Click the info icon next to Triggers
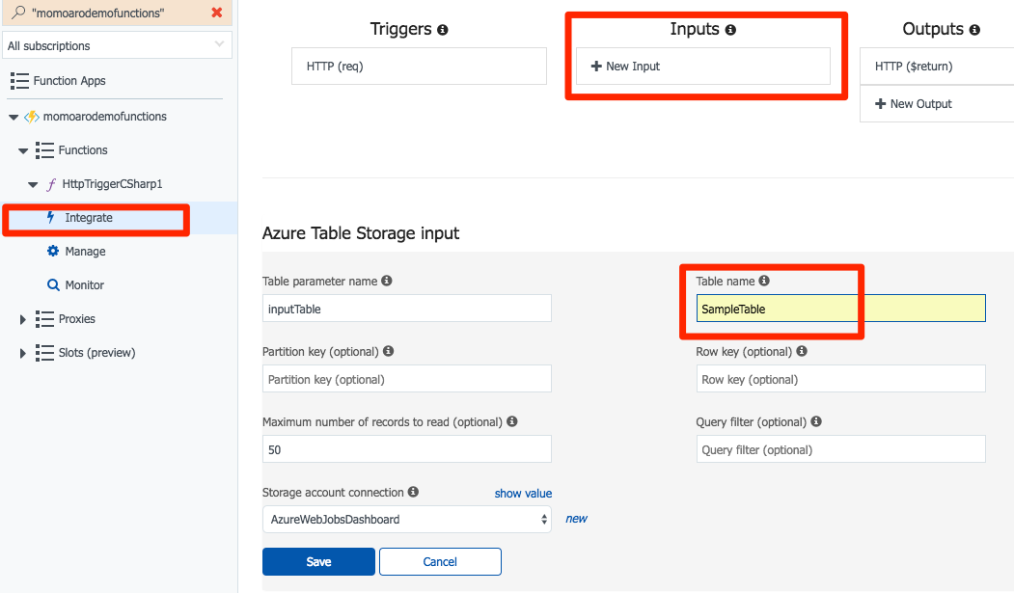Screen dimensions: 1014x593 [442, 29]
